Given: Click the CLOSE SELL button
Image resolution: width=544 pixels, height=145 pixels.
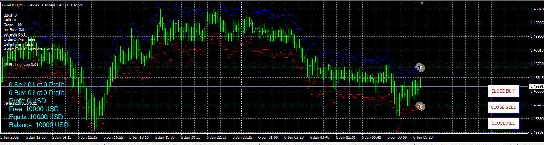Looking at the screenshot, I should (x=503, y=107).
